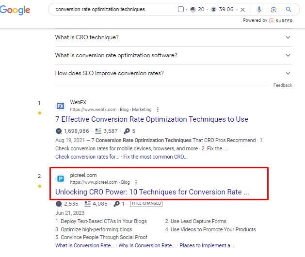
Task: Click the orange dot under result 1
Action: (x=40, y=113)
